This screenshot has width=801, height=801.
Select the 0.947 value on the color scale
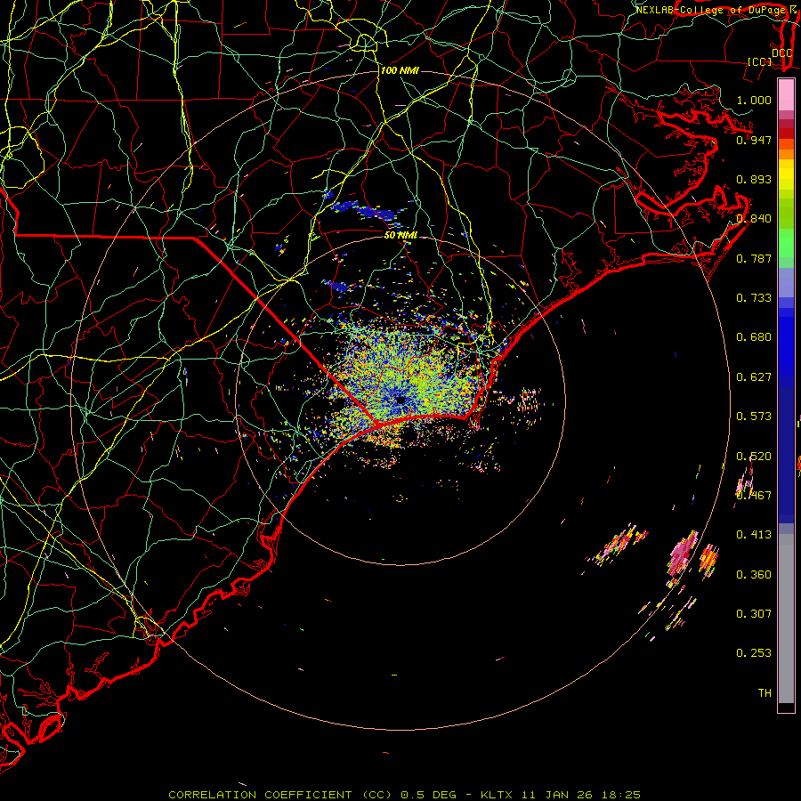pyautogui.click(x=754, y=140)
